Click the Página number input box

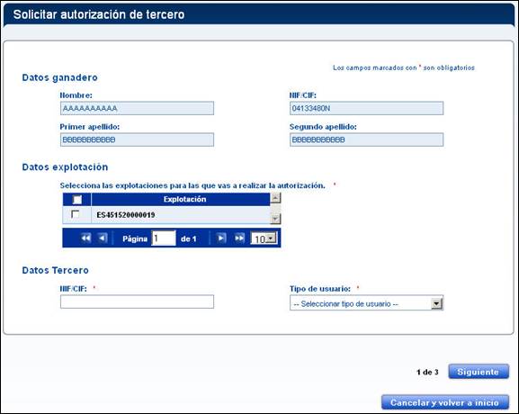[164, 238]
